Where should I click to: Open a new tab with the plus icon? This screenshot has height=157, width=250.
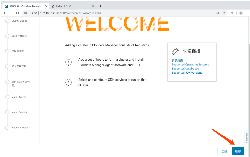[x=100, y=6]
